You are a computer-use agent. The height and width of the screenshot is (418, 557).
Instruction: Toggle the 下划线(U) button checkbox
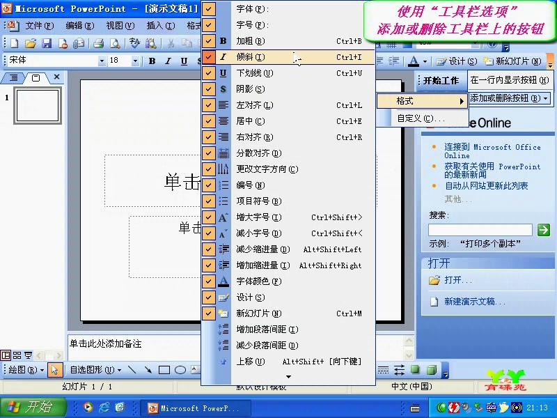click(x=208, y=73)
